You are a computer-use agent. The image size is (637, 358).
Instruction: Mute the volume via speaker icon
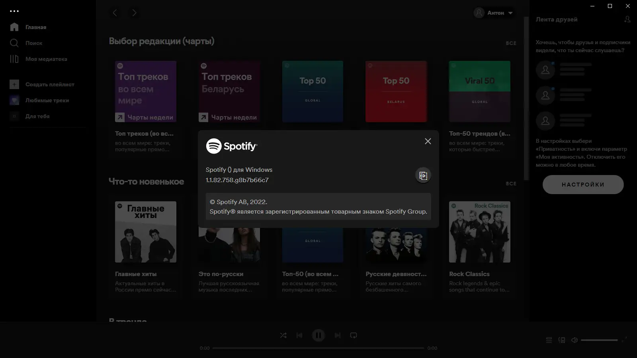click(574, 340)
